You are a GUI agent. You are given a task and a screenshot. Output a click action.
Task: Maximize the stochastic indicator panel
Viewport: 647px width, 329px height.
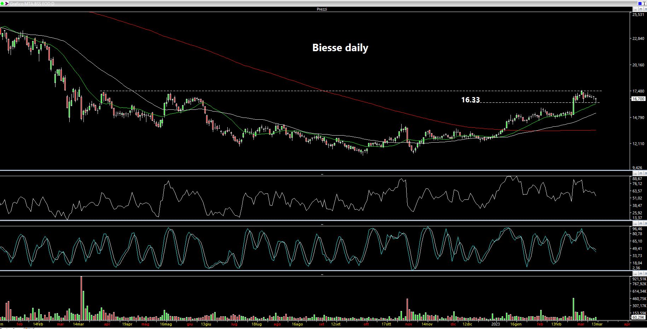click(x=641, y=224)
